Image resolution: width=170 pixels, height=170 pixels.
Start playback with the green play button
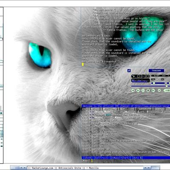click(x=138, y=91)
